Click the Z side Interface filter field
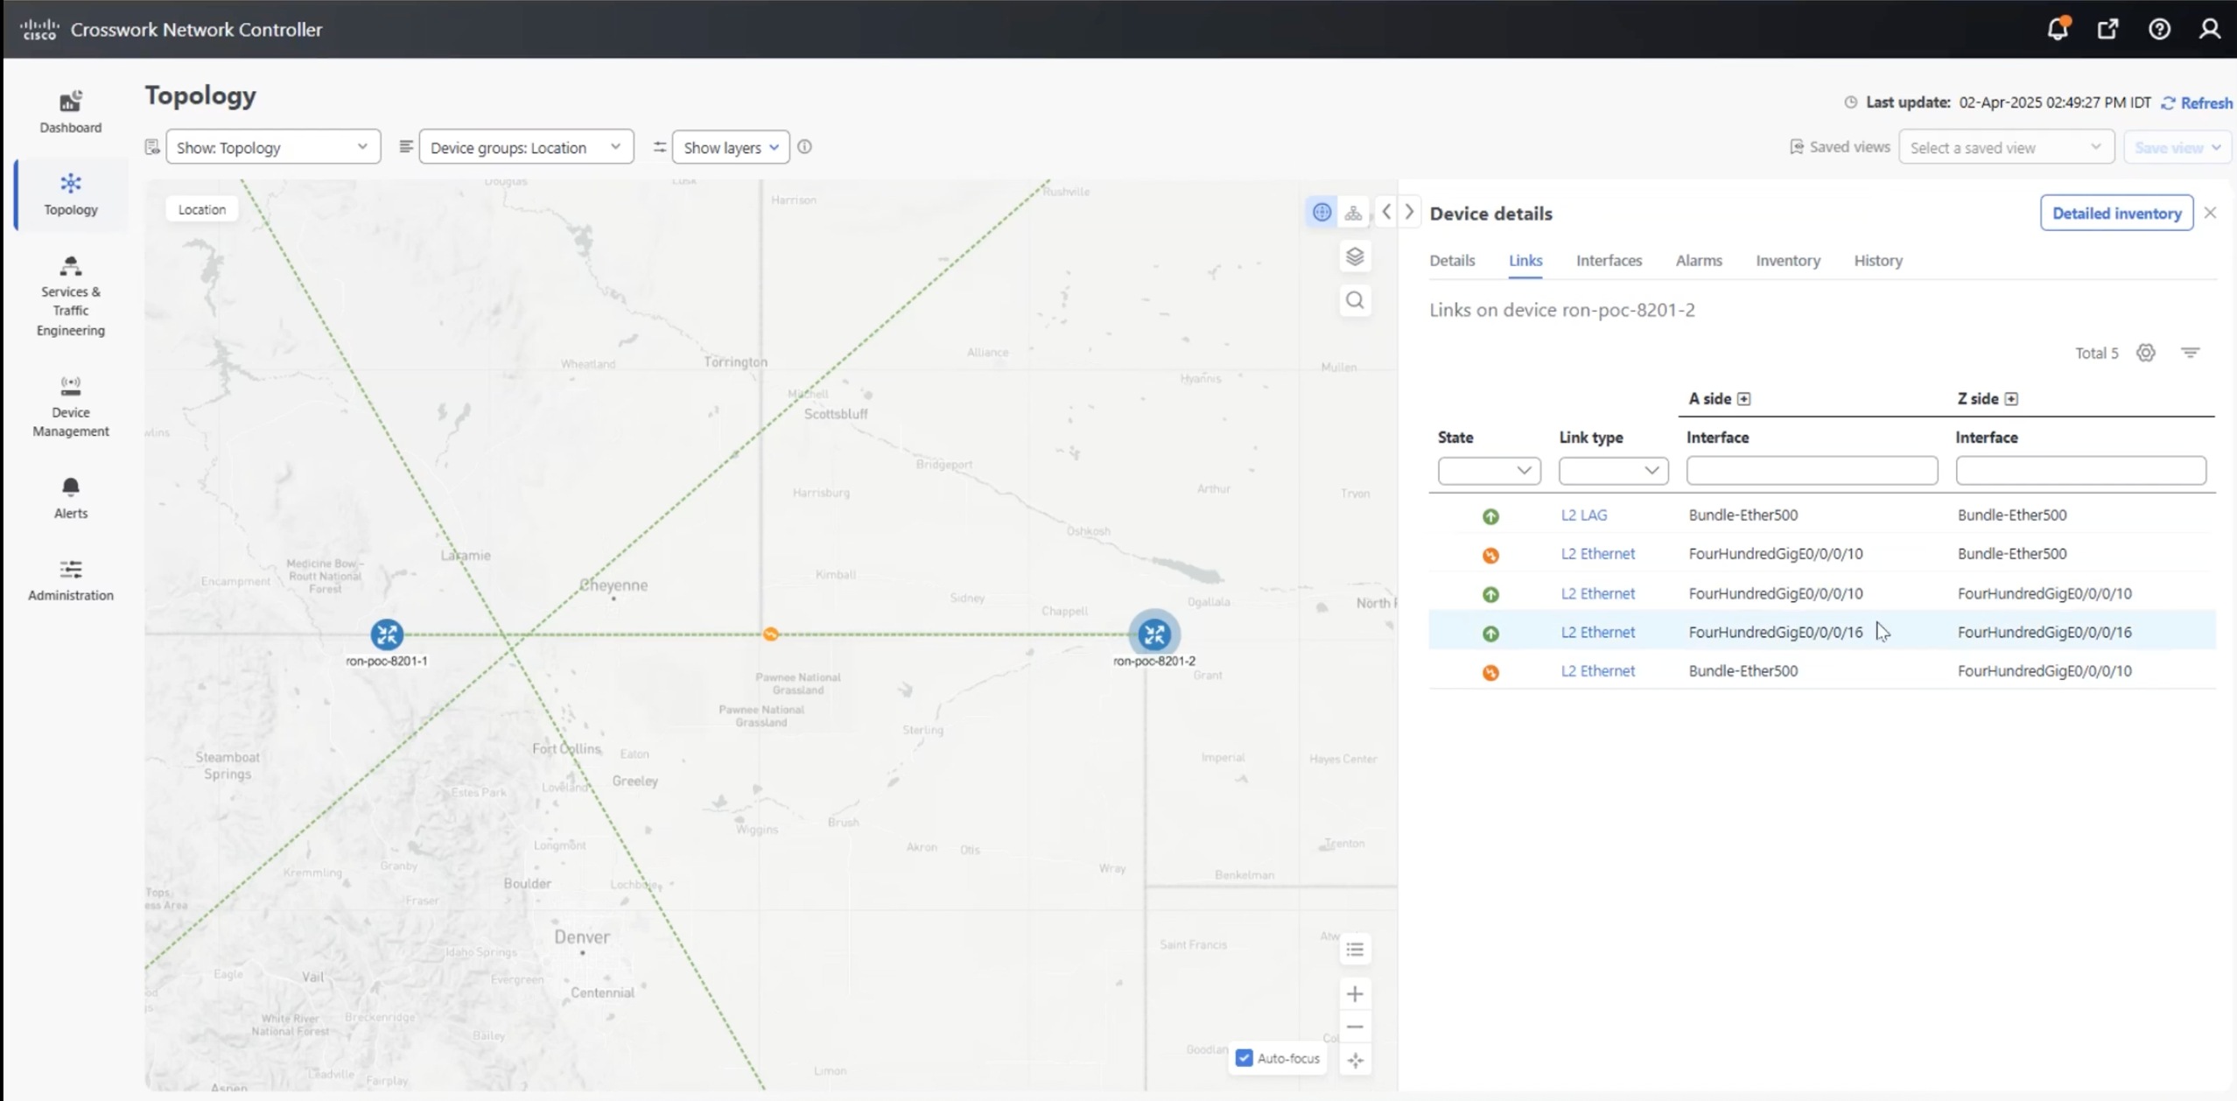The height and width of the screenshot is (1101, 2237). click(2080, 471)
